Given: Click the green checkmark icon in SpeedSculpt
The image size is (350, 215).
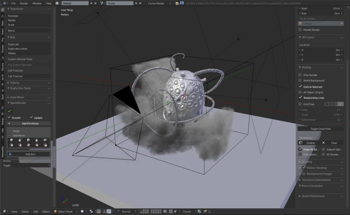Looking at the screenshot, I should tap(10, 111).
